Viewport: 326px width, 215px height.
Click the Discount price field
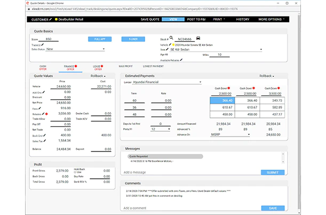coord(60,97)
